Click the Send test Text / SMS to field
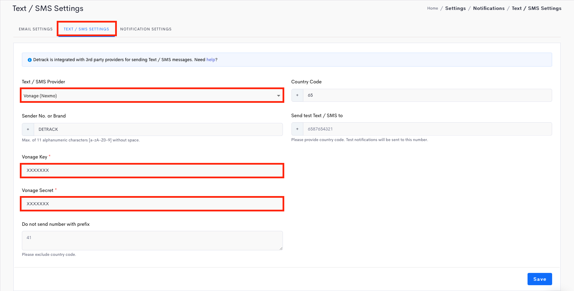Image resolution: width=574 pixels, height=291 pixels. point(427,129)
